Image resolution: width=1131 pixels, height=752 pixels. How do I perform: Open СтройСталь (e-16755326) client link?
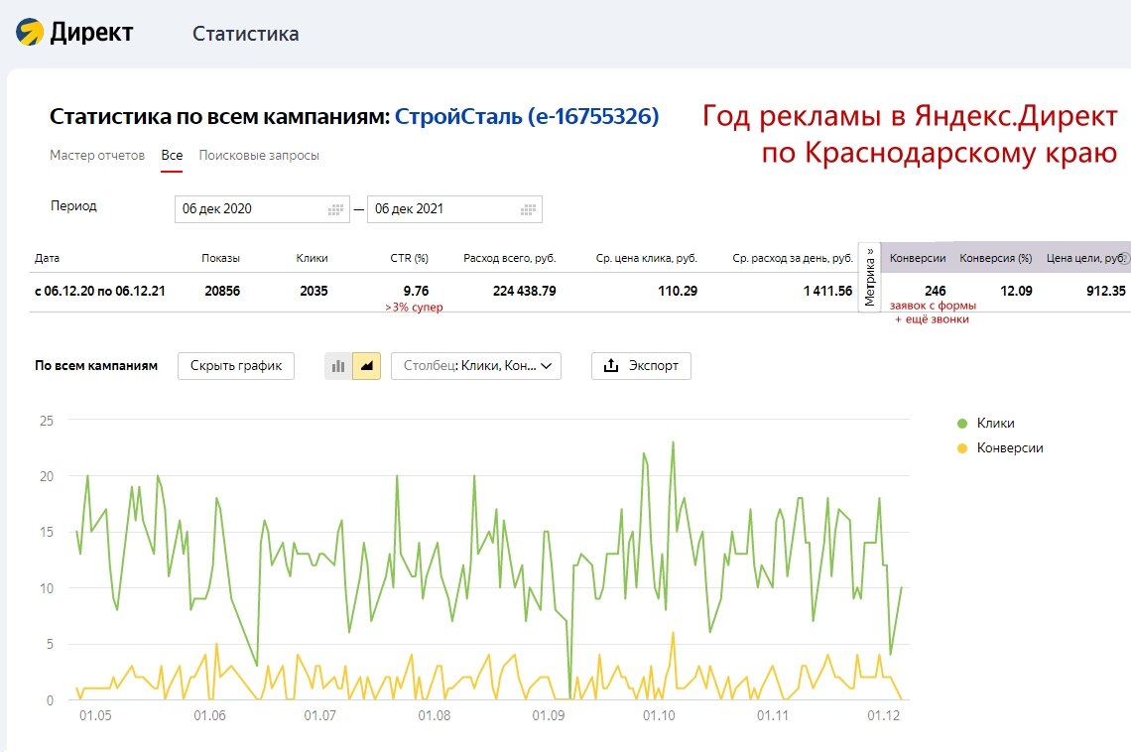[527, 117]
